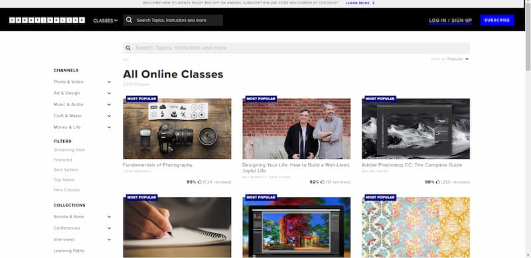Filter by New Classes
Screen dimensions: 531x258
click(x=67, y=190)
